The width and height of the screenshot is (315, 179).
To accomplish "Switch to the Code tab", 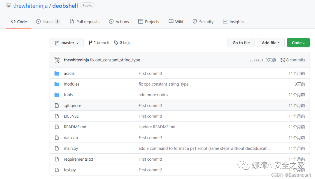I will click(x=19, y=22).
